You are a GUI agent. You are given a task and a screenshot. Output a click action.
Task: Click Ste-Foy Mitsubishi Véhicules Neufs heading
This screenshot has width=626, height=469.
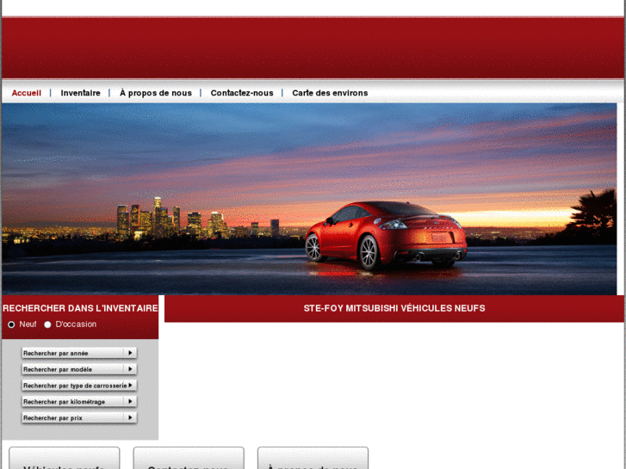point(394,308)
